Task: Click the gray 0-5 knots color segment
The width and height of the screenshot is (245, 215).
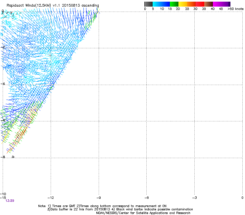Action: point(149,4)
